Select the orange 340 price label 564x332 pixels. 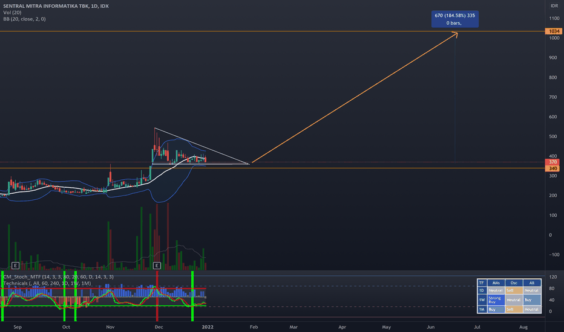coord(553,168)
